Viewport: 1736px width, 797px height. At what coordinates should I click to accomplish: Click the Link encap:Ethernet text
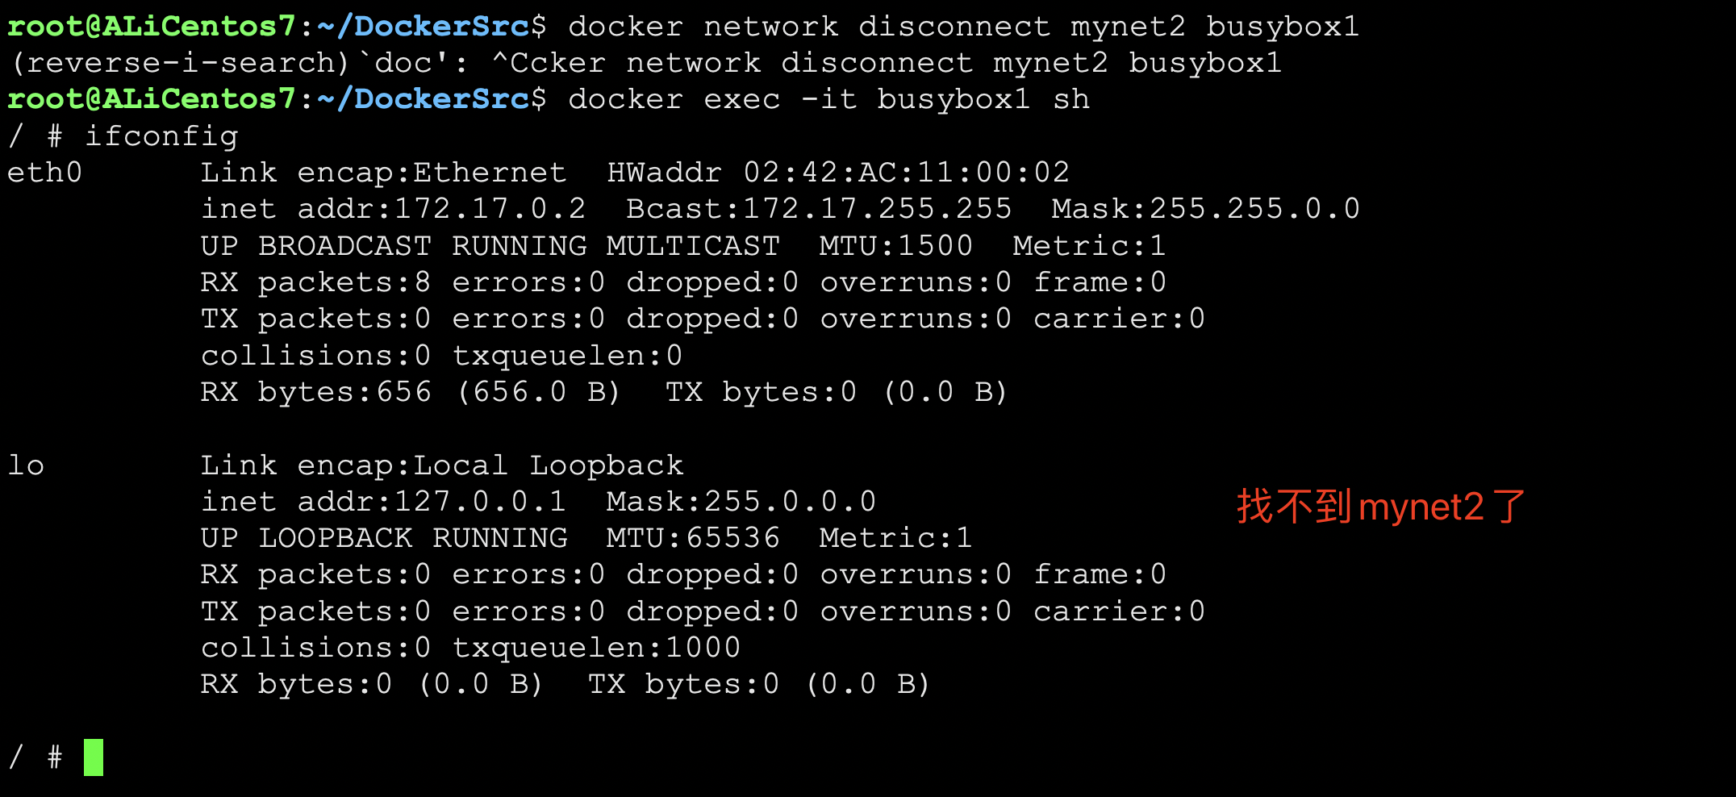pos(383,173)
